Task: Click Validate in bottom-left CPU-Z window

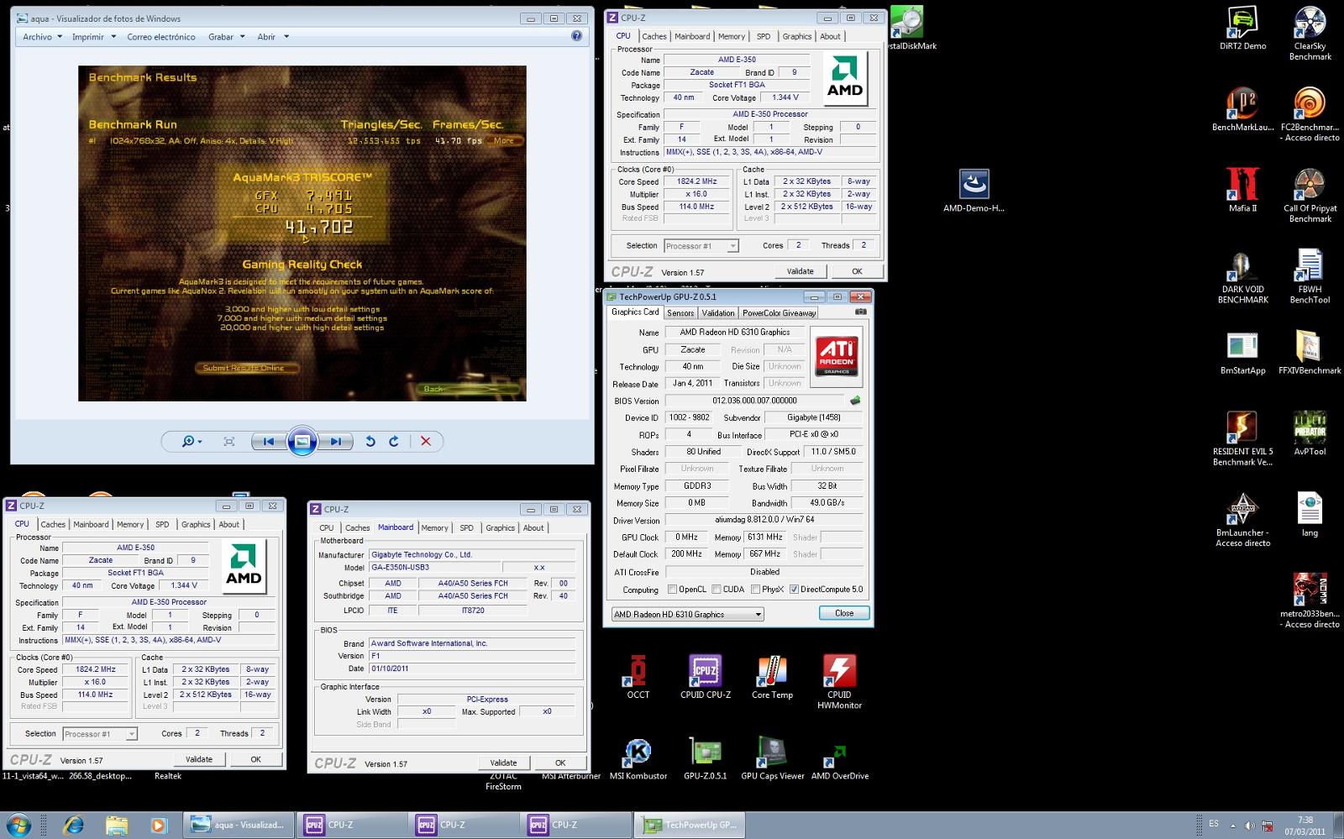Action: [198, 759]
